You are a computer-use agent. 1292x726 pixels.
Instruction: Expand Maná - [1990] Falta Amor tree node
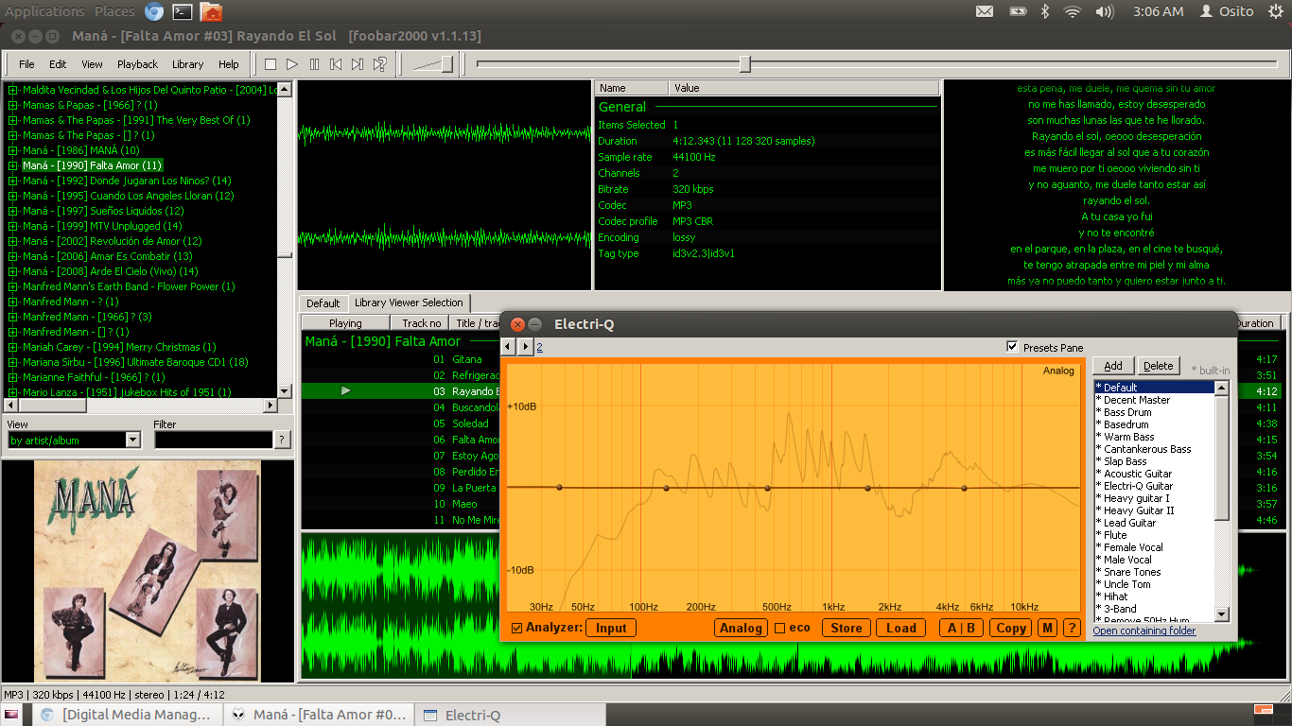(x=13, y=165)
